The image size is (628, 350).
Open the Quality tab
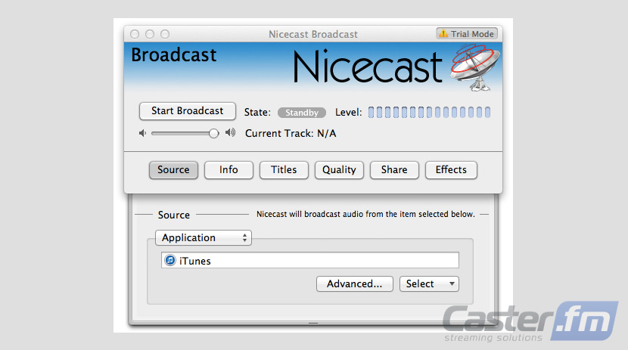[x=339, y=170]
